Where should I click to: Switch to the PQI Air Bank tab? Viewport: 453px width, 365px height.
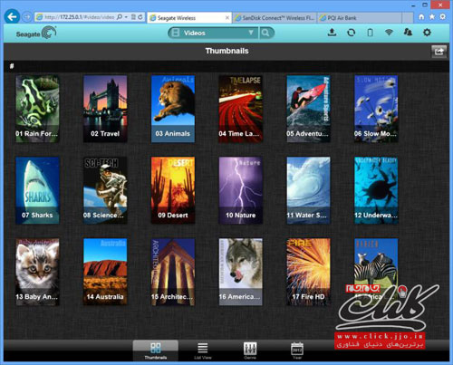click(360, 18)
